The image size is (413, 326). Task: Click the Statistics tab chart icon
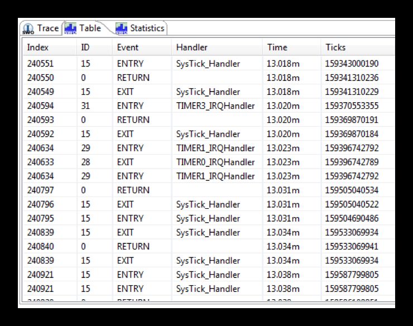point(121,28)
